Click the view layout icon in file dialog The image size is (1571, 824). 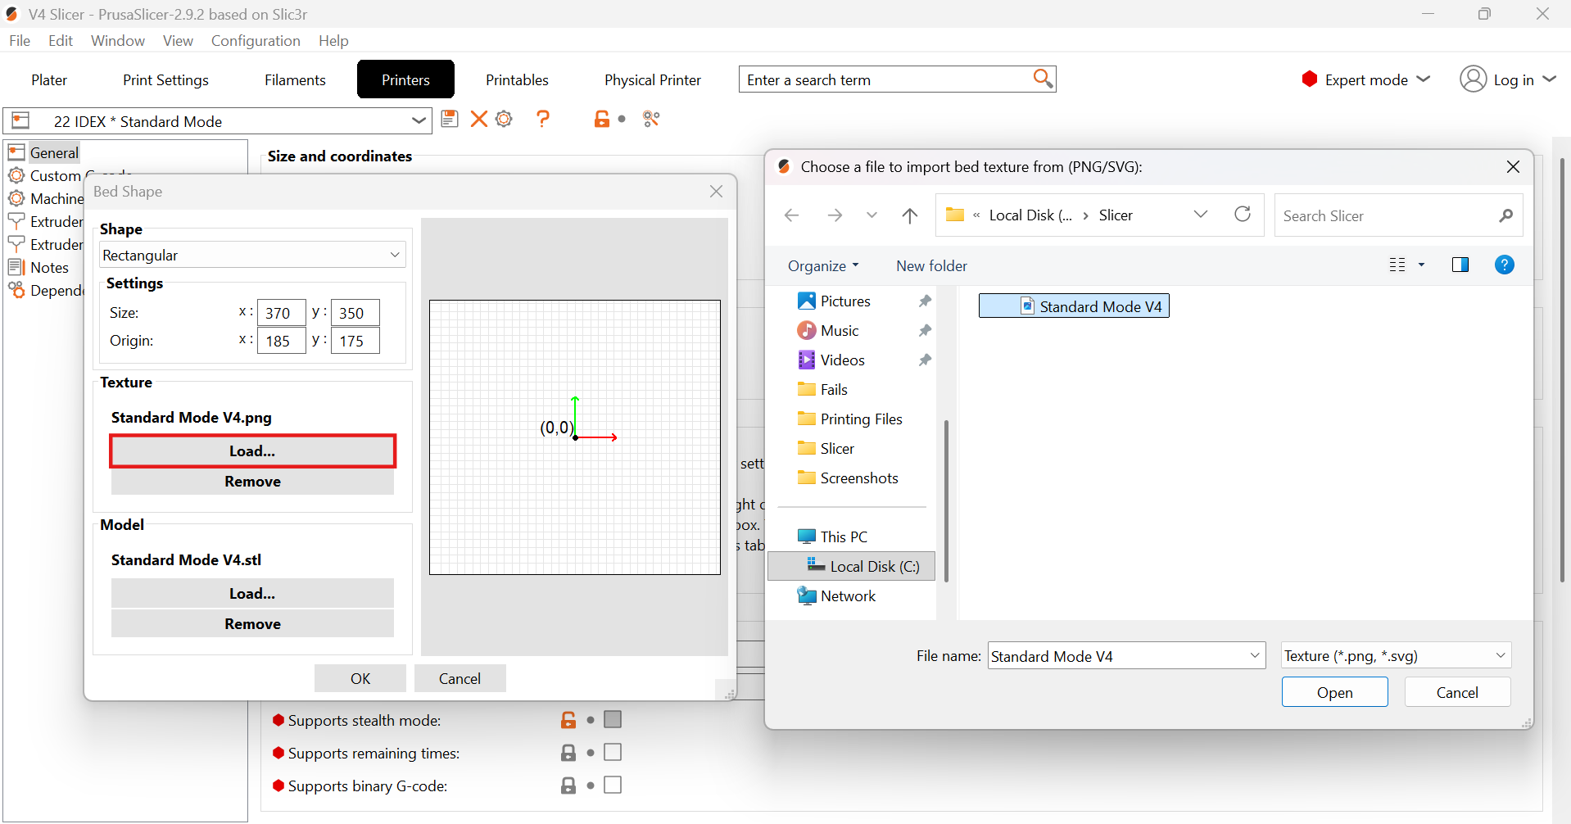[1397, 265]
